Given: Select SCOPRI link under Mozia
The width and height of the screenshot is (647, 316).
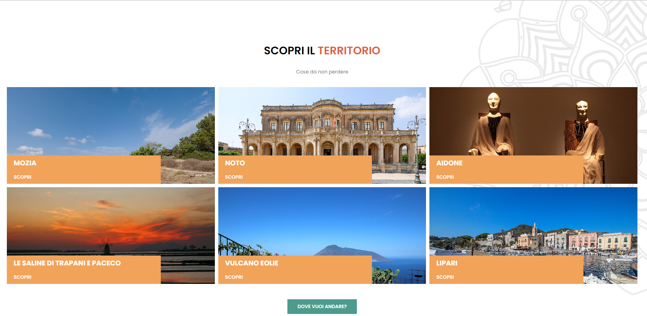Looking at the screenshot, I should [x=23, y=177].
